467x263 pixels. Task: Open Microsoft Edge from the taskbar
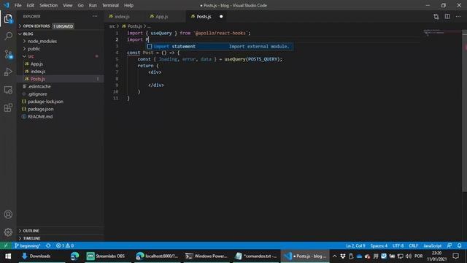pyautogui.click(x=74, y=256)
